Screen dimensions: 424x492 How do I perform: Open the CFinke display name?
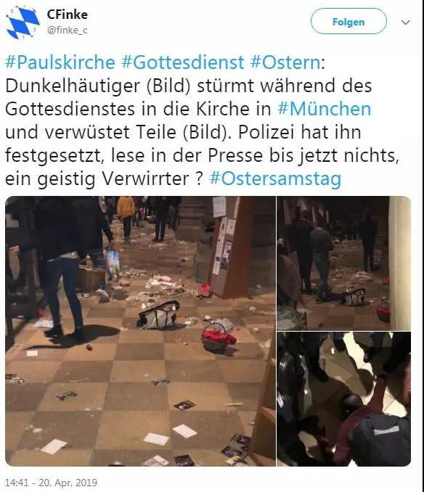[x=68, y=15]
